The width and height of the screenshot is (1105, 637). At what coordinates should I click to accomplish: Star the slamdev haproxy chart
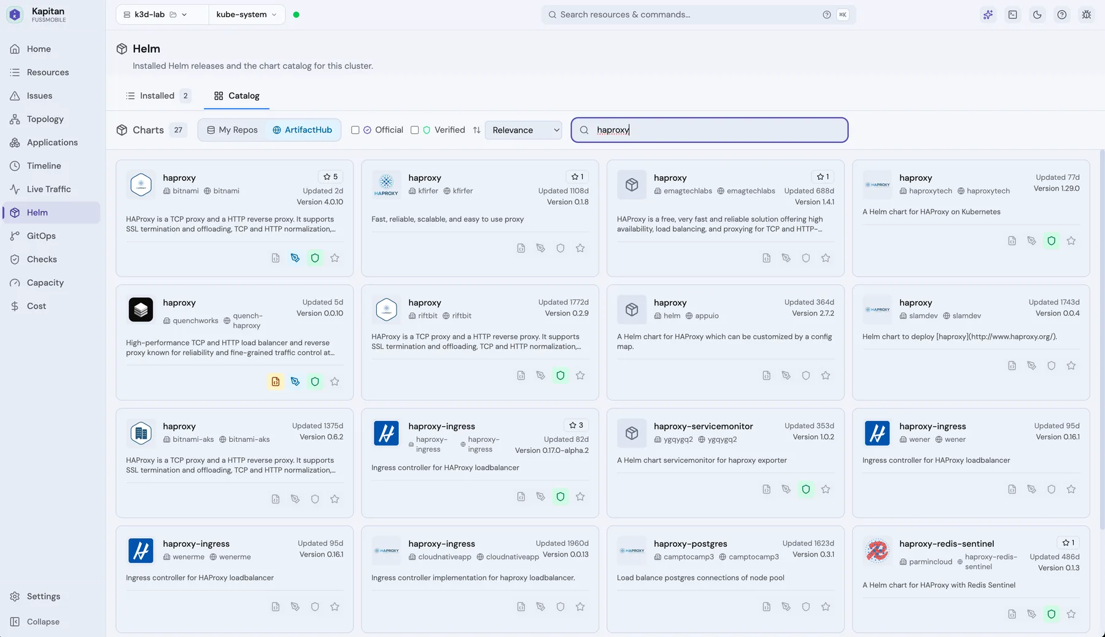[1071, 366]
